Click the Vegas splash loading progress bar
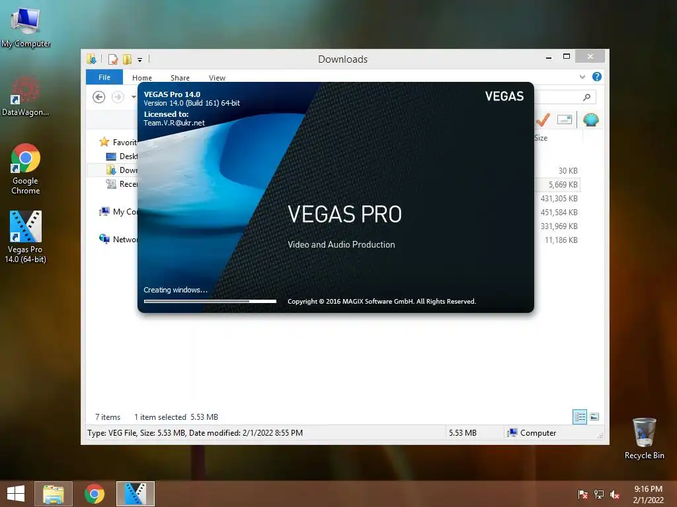 210,301
